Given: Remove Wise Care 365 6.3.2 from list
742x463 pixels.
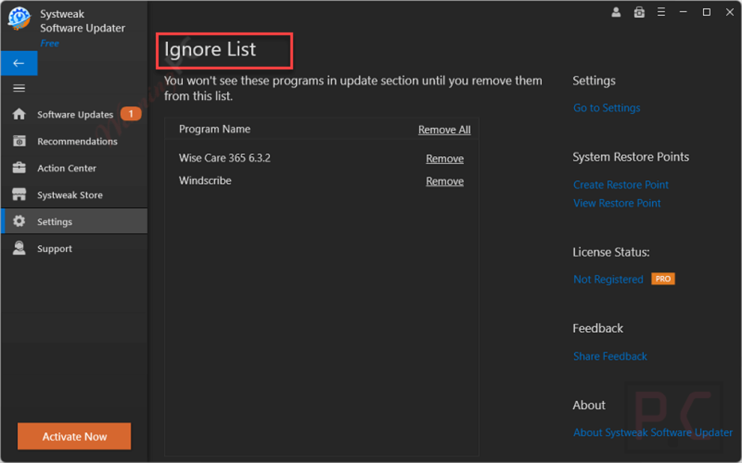Looking at the screenshot, I should click(445, 159).
